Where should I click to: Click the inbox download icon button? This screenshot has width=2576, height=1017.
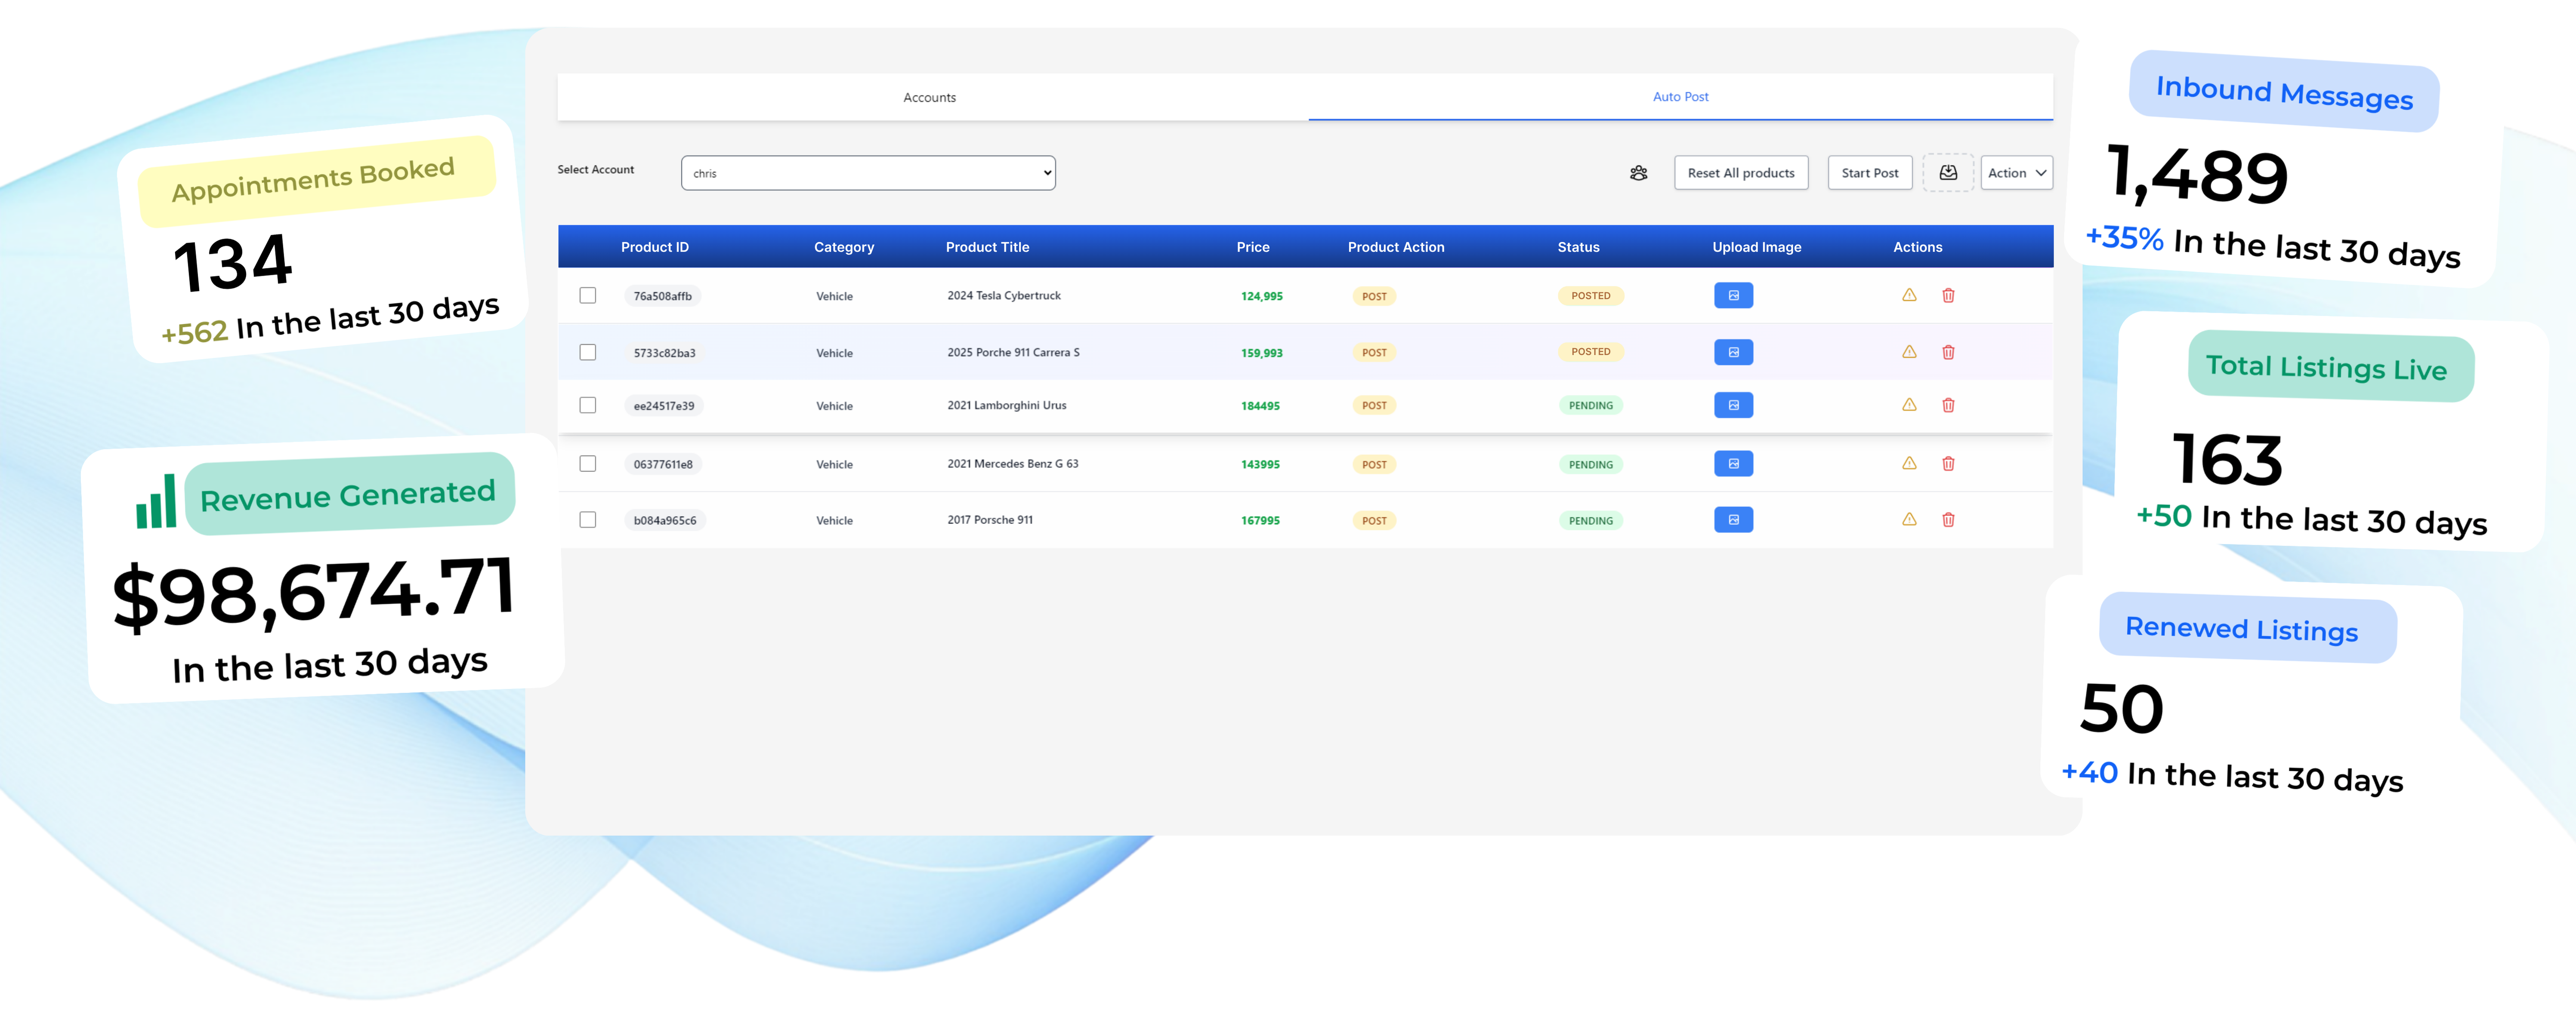[1947, 173]
